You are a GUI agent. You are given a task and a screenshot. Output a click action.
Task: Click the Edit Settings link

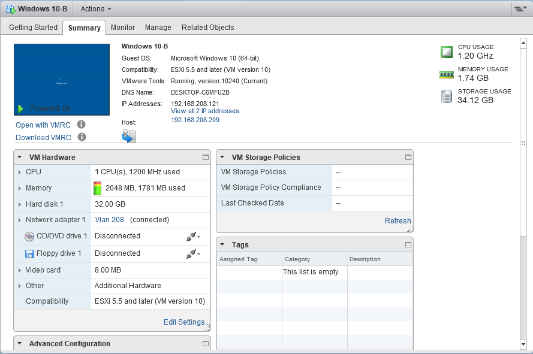pos(186,322)
